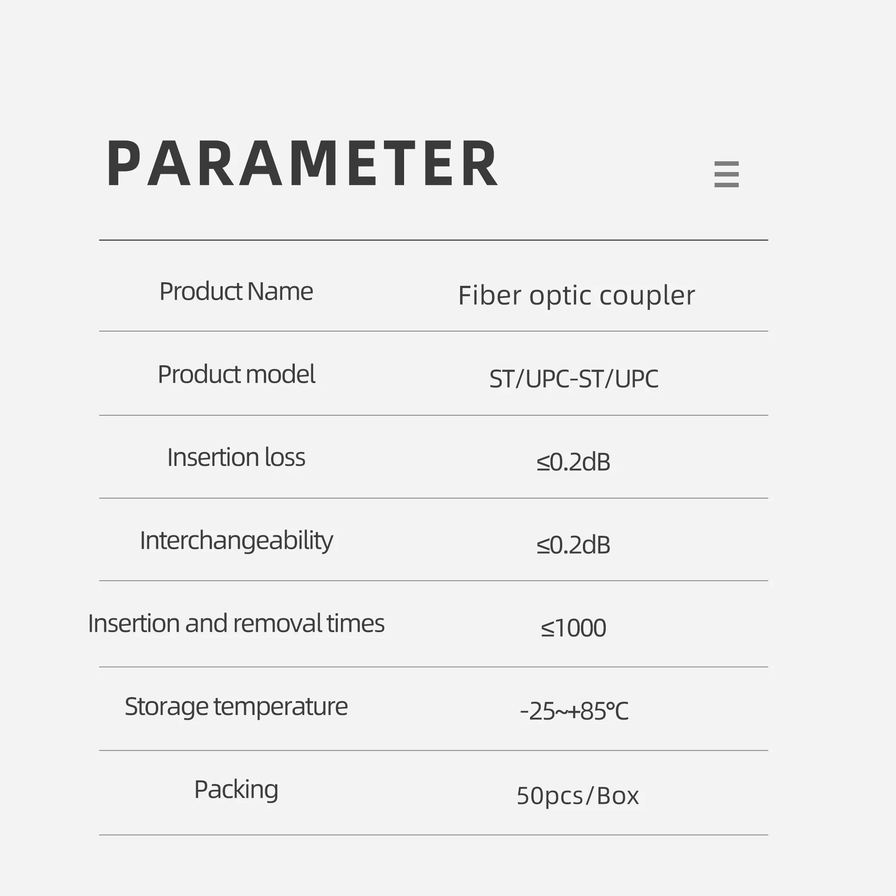This screenshot has height=896, width=896.
Task: Click the ≤0.2dB value beside Insertion loss
Action: click(573, 462)
